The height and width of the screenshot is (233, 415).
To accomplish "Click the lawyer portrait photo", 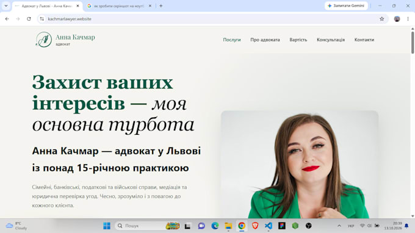I will click(300, 165).
